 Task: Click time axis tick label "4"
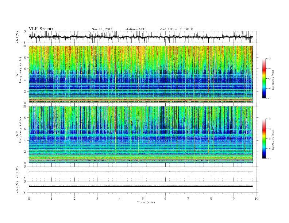click(120, 199)
